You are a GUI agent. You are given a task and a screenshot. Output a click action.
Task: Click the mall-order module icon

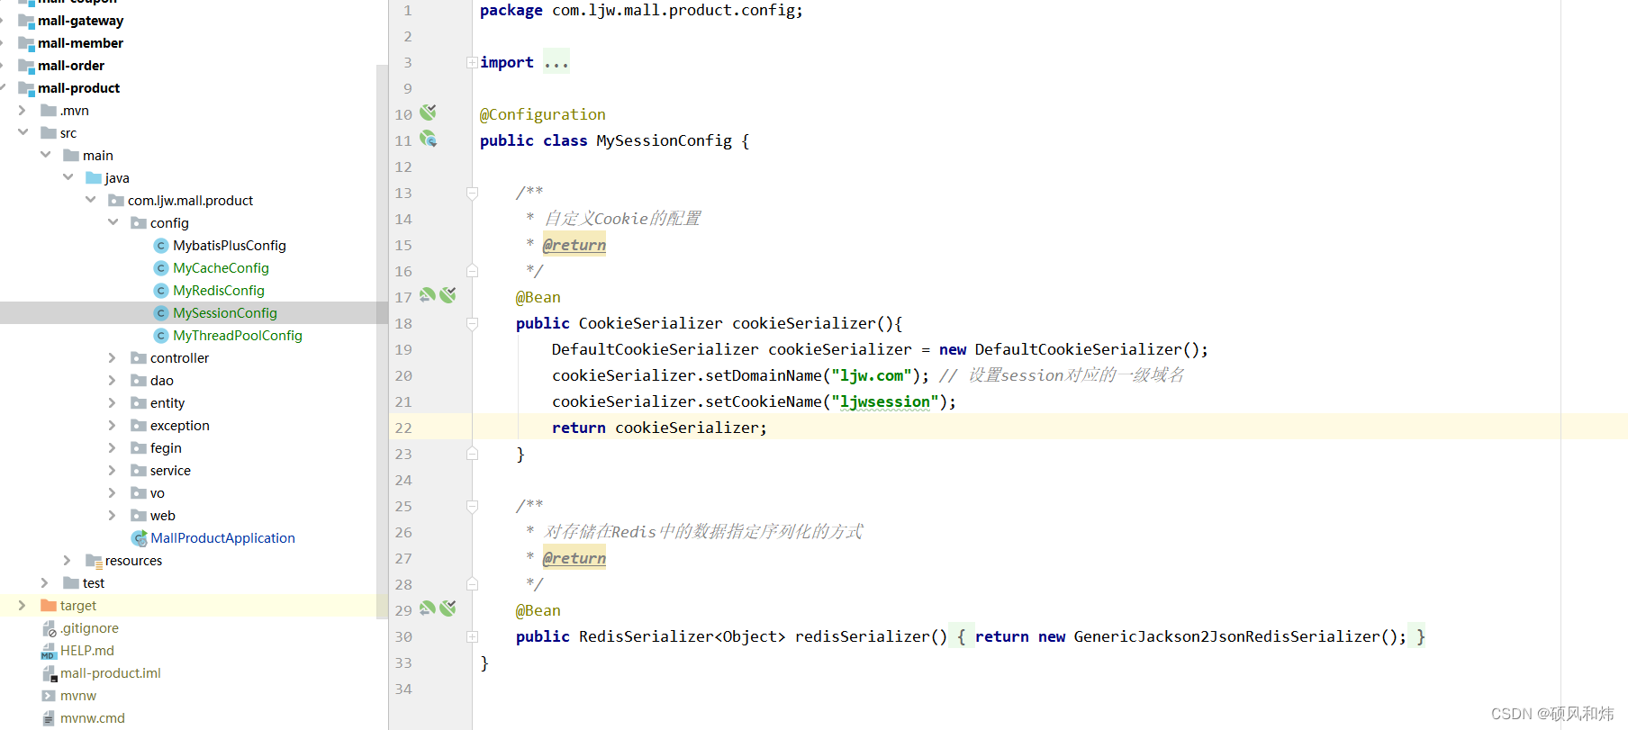26,66
